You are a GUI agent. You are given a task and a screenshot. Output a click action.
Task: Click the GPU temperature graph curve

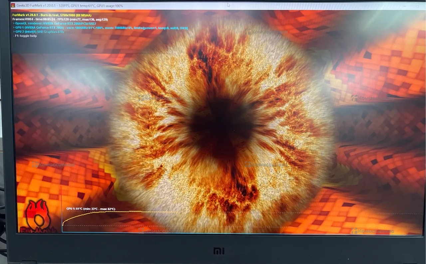pos(120,218)
